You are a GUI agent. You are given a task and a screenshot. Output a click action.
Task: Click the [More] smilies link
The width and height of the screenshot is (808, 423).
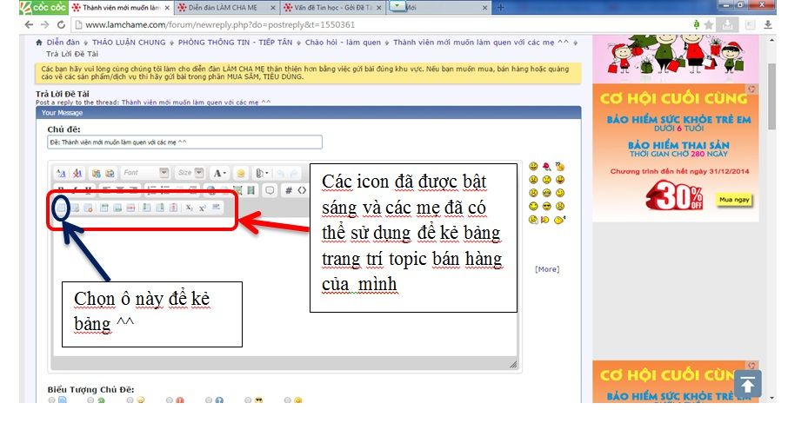coord(546,269)
